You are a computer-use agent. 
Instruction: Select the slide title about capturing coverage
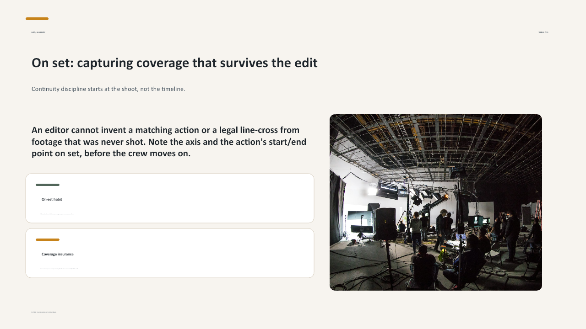[x=174, y=63]
